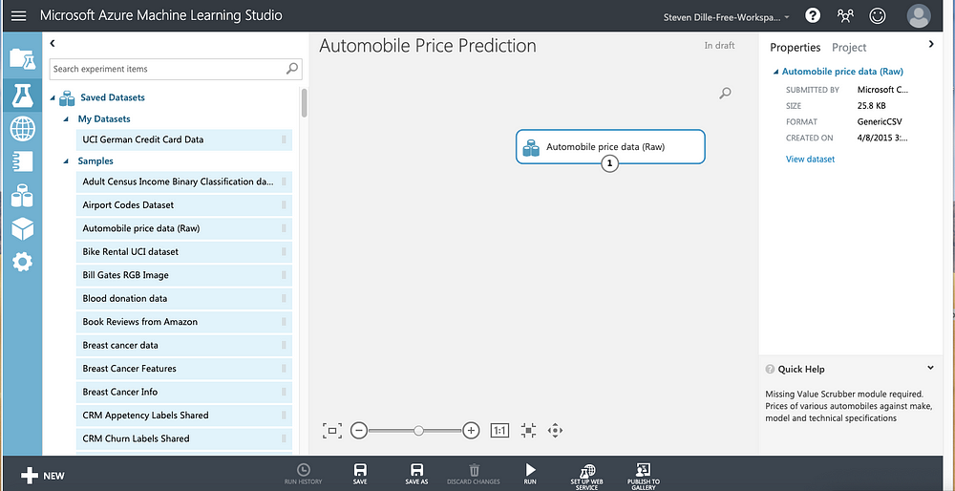Switch to the Project tab
The image size is (955, 491).
pos(849,48)
